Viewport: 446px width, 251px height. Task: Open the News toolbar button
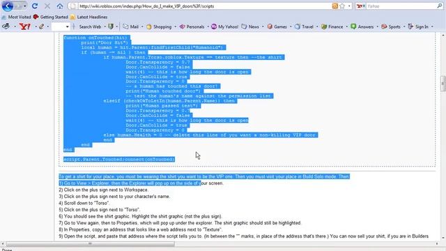point(250,26)
